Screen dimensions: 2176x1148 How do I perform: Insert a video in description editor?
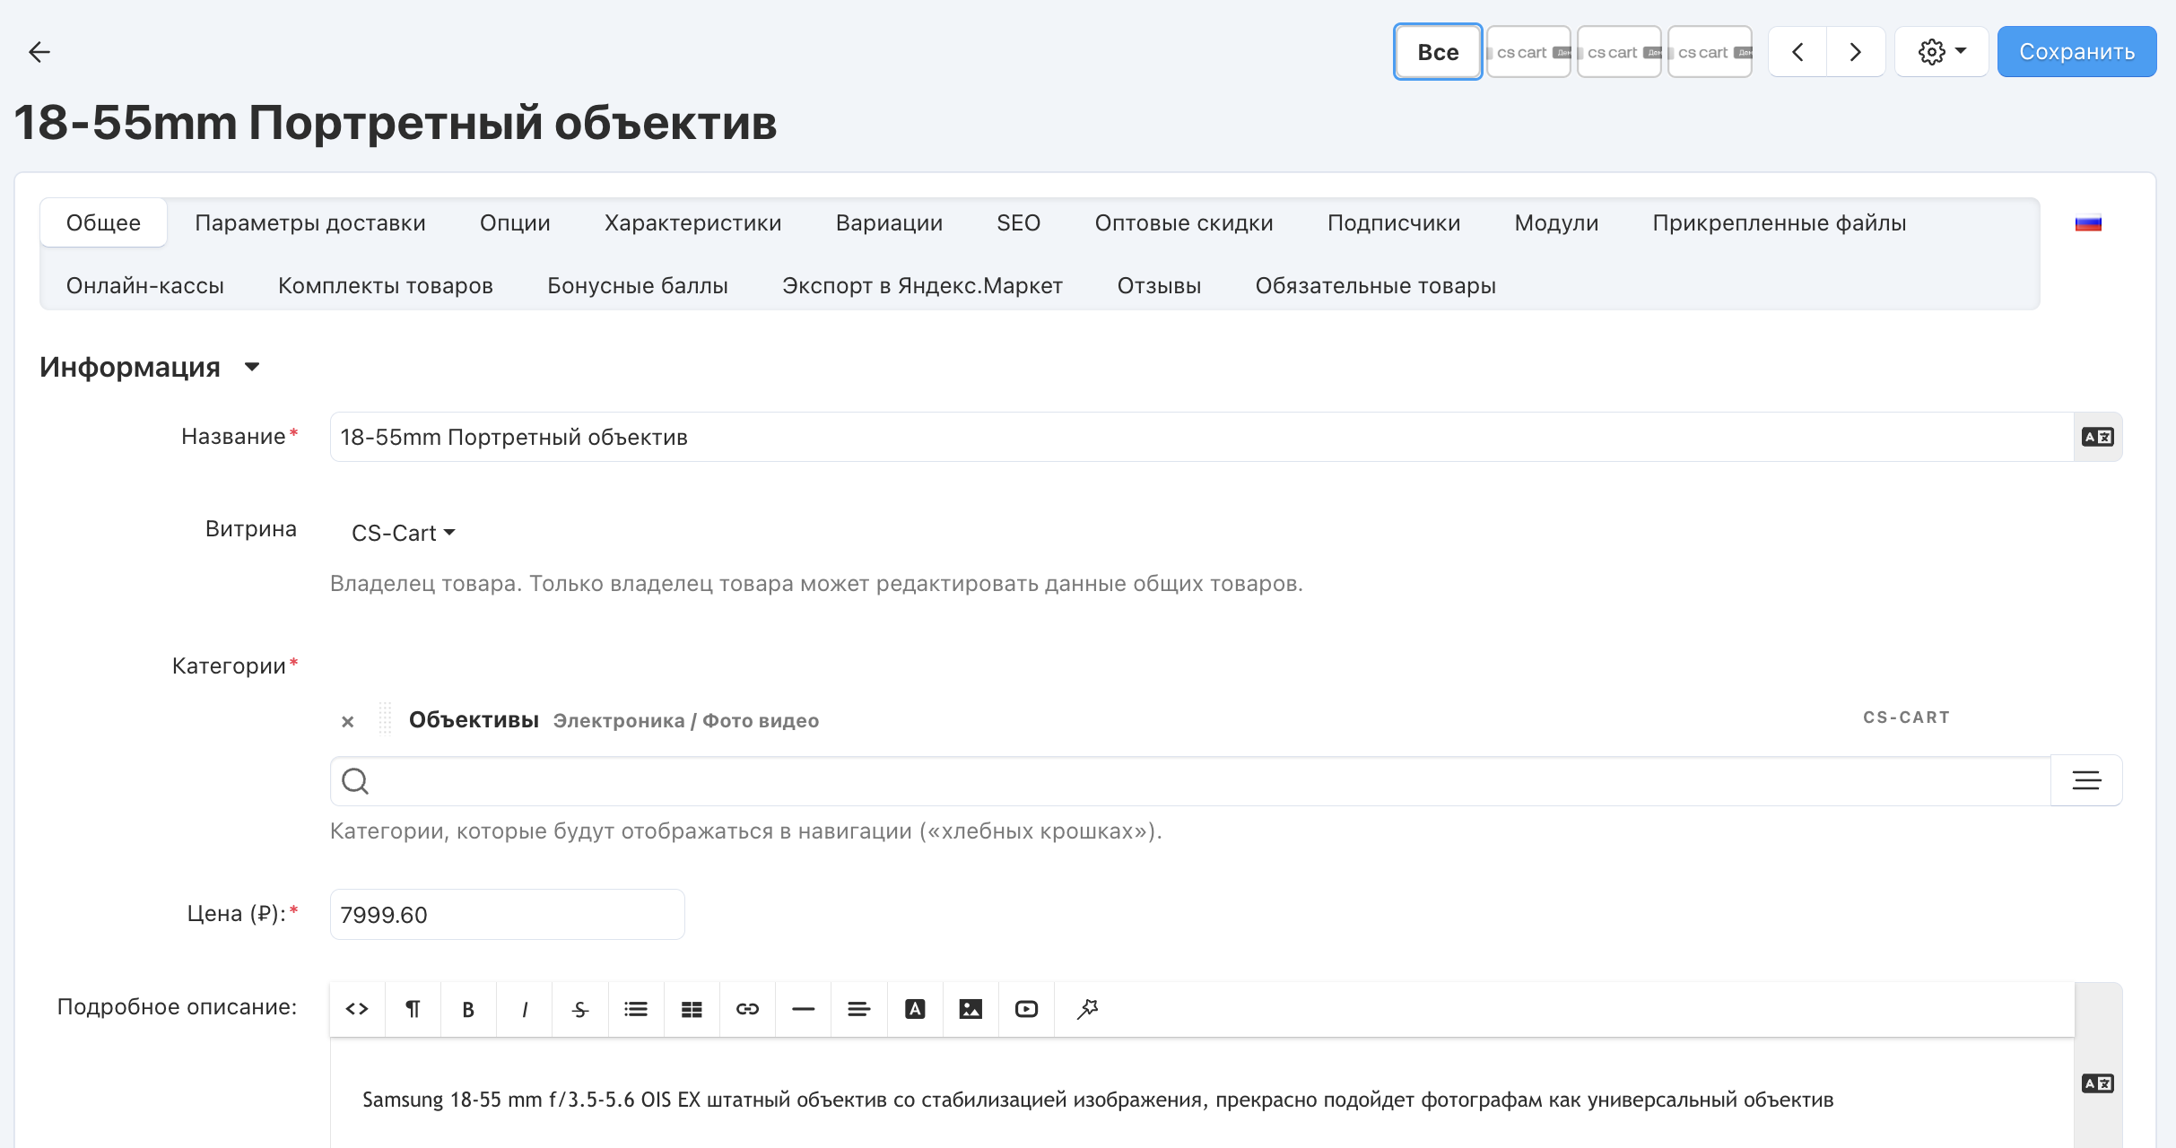1026,1009
